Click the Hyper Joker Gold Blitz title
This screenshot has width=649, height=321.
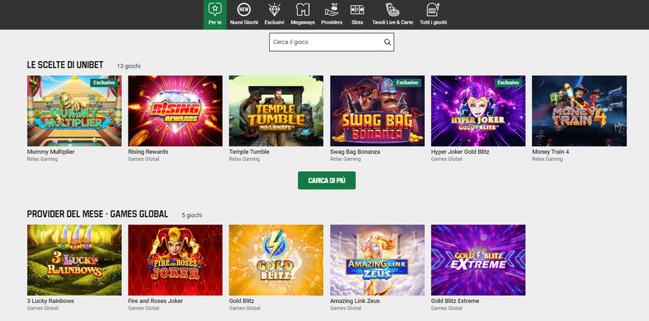coord(460,152)
